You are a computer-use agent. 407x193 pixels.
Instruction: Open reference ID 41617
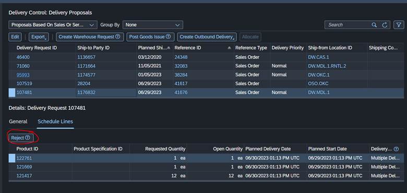tap(181, 84)
